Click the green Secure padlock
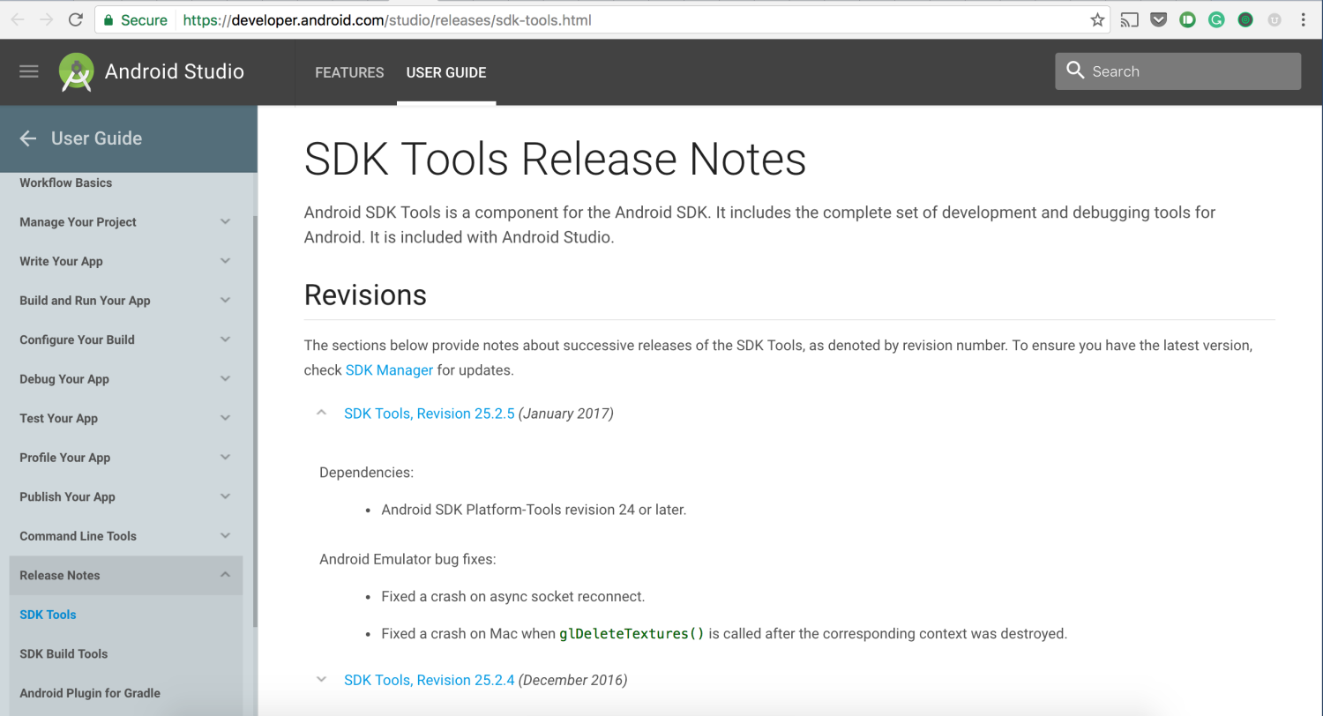The height and width of the screenshot is (716, 1323). [x=108, y=19]
